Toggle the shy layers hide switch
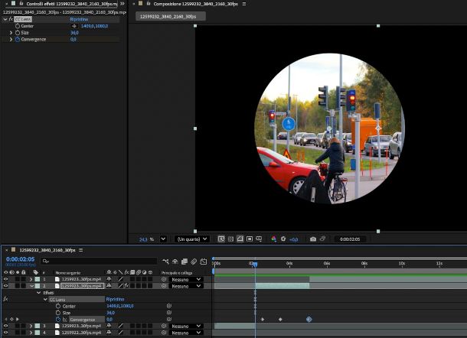The width and height of the screenshot is (467, 338). coord(175,262)
